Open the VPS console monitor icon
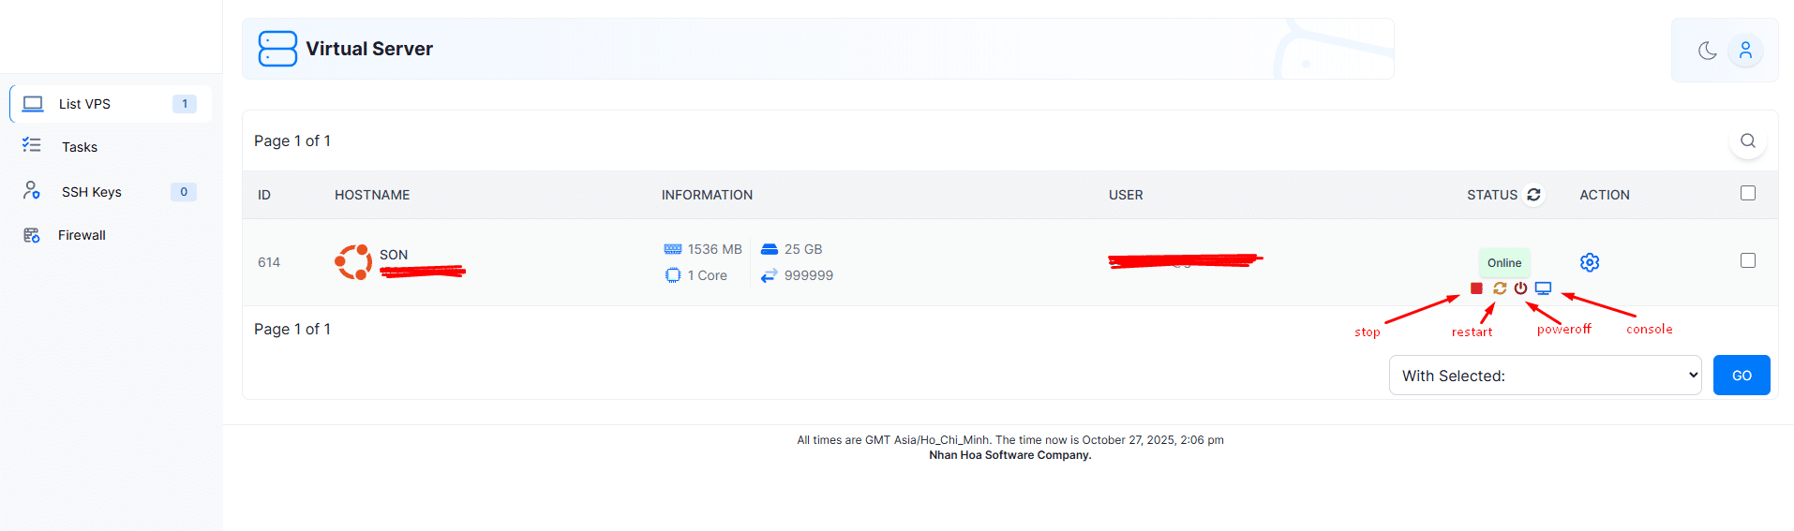This screenshot has width=1794, height=531. tap(1543, 288)
